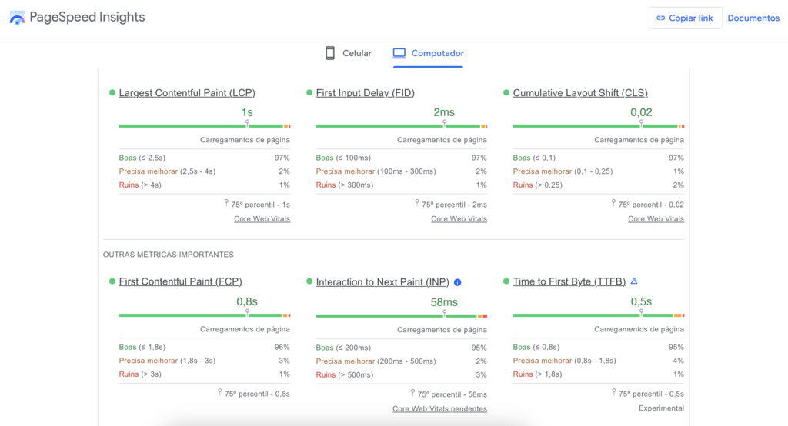Click the experimental flask icon beside TTFB

coord(634,281)
